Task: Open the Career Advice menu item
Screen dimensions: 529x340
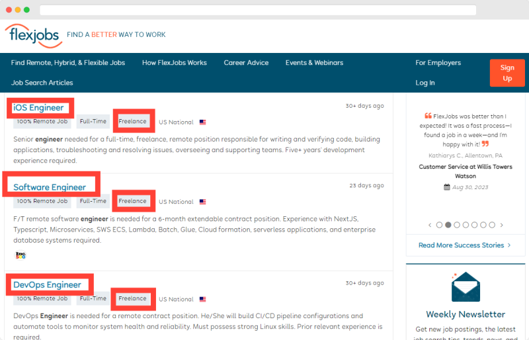Action: tap(246, 63)
